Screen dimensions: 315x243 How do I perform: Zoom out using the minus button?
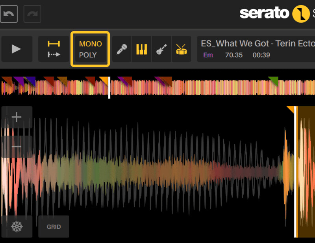(x=17, y=146)
